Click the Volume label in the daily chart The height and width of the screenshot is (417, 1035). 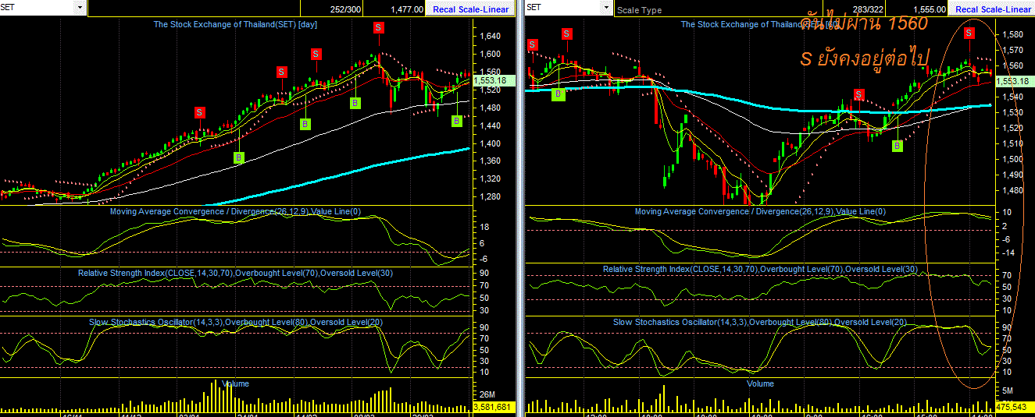pos(236,383)
